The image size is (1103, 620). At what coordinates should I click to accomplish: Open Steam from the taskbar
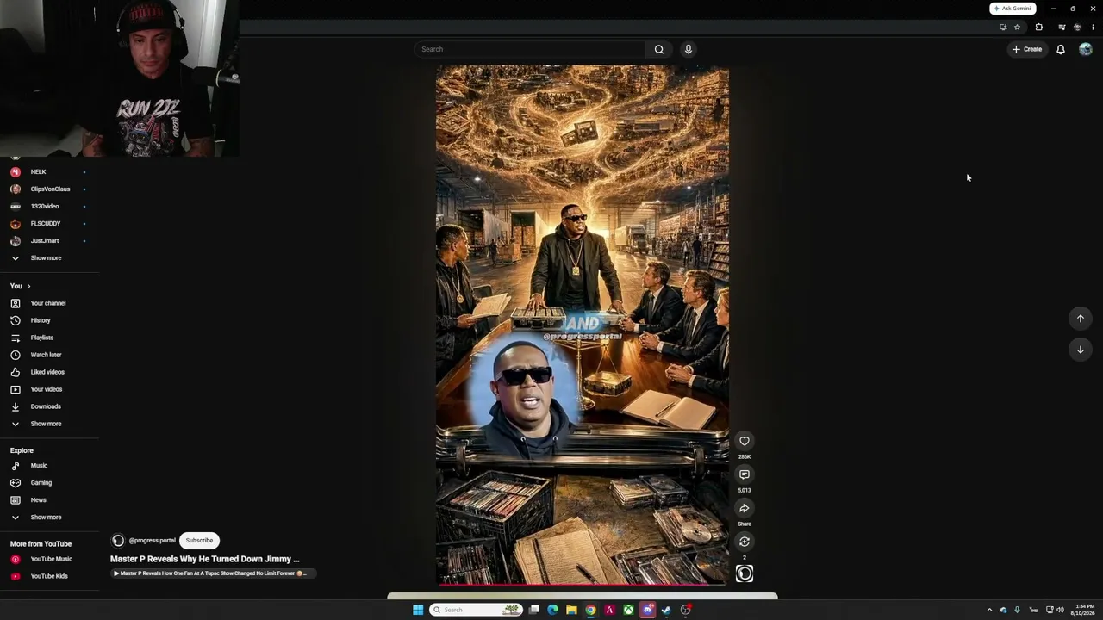click(x=666, y=610)
